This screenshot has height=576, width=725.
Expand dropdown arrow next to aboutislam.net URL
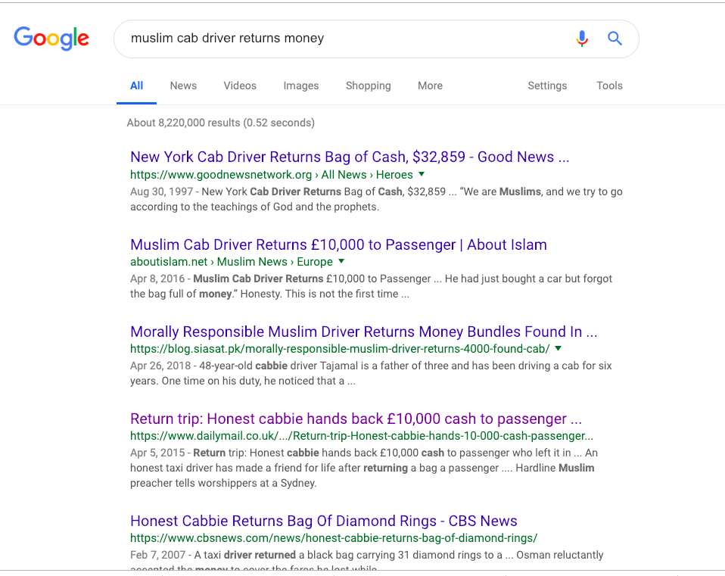[341, 262]
